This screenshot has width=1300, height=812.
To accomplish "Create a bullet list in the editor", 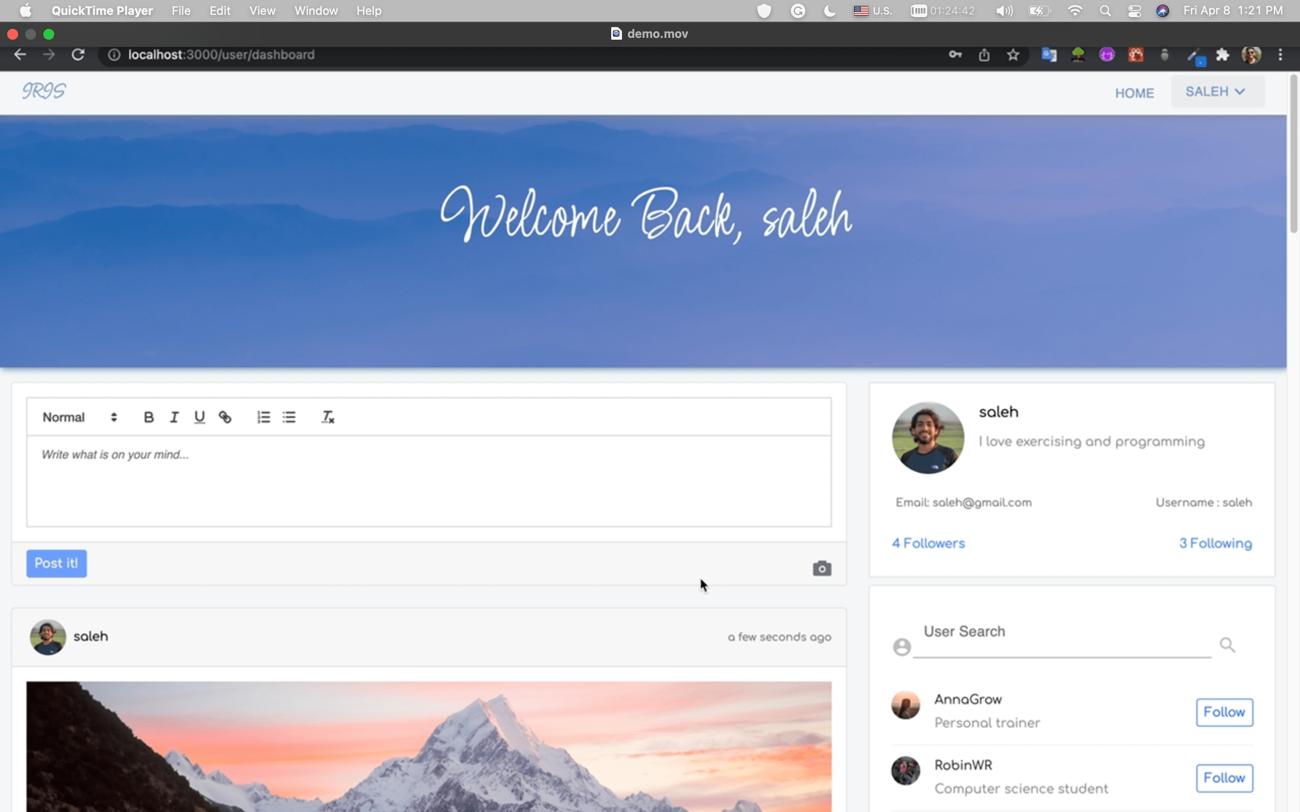I will [x=289, y=417].
